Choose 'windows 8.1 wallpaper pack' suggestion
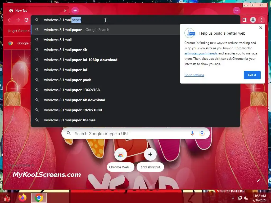The image size is (271, 203). pos(106,80)
